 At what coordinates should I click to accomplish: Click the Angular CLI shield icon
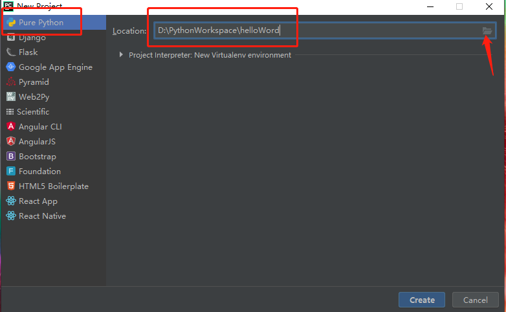click(11, 126)
